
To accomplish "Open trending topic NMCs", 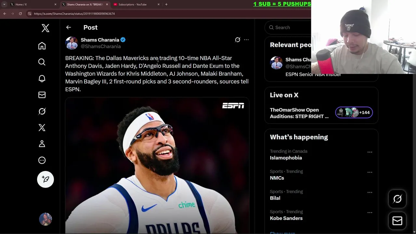I will pos(277,178).
